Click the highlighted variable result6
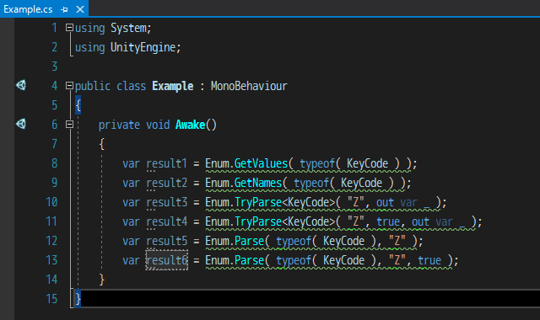 [167, 260]
